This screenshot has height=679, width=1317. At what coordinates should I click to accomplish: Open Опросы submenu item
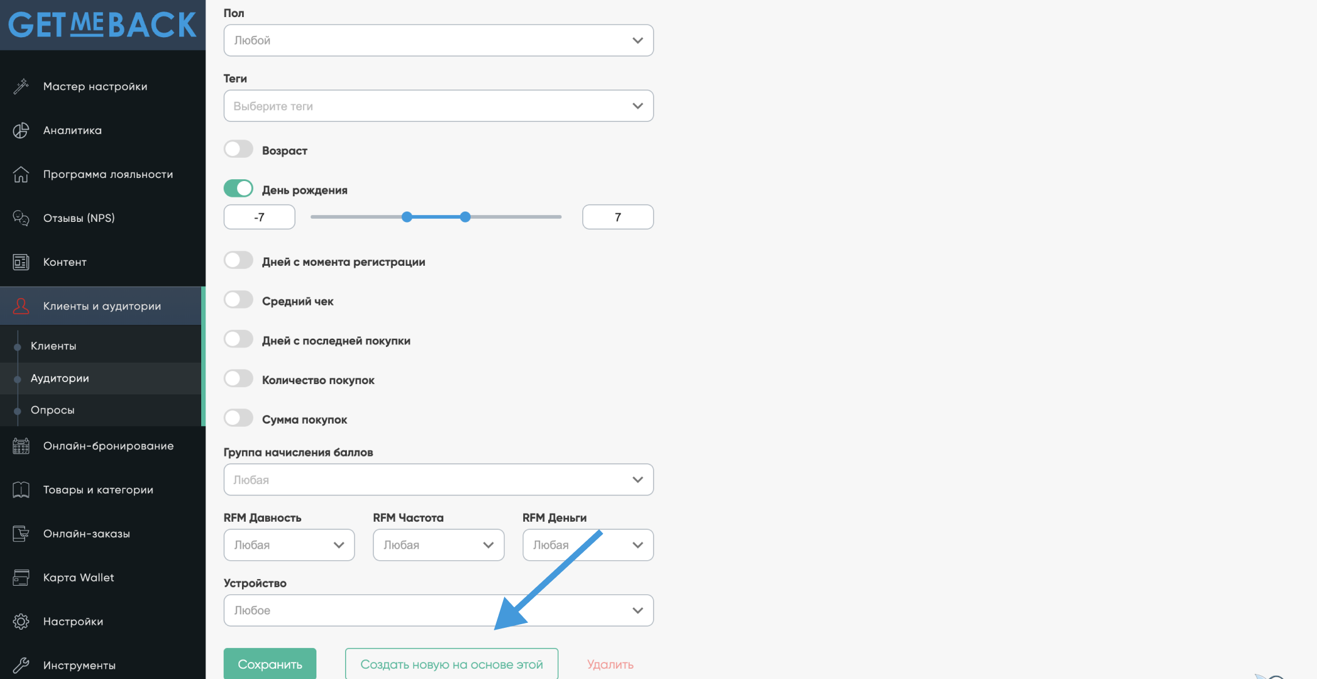point(52,410)
